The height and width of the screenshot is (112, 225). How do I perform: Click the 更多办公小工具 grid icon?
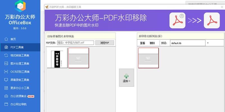coord(6,88)
